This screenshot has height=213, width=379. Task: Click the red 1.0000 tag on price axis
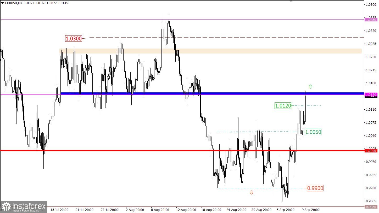click(x=371, y=151)
